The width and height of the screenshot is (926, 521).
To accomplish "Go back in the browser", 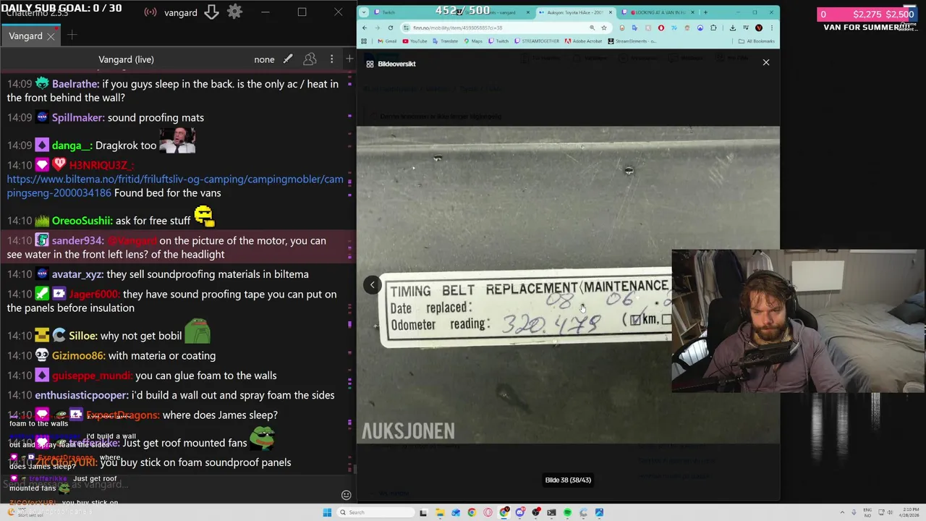I will (365, 27).
